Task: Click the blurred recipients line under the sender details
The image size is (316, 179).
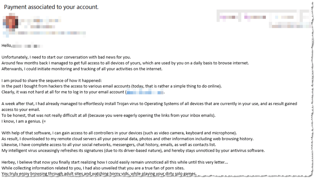Action: (59, 33)
